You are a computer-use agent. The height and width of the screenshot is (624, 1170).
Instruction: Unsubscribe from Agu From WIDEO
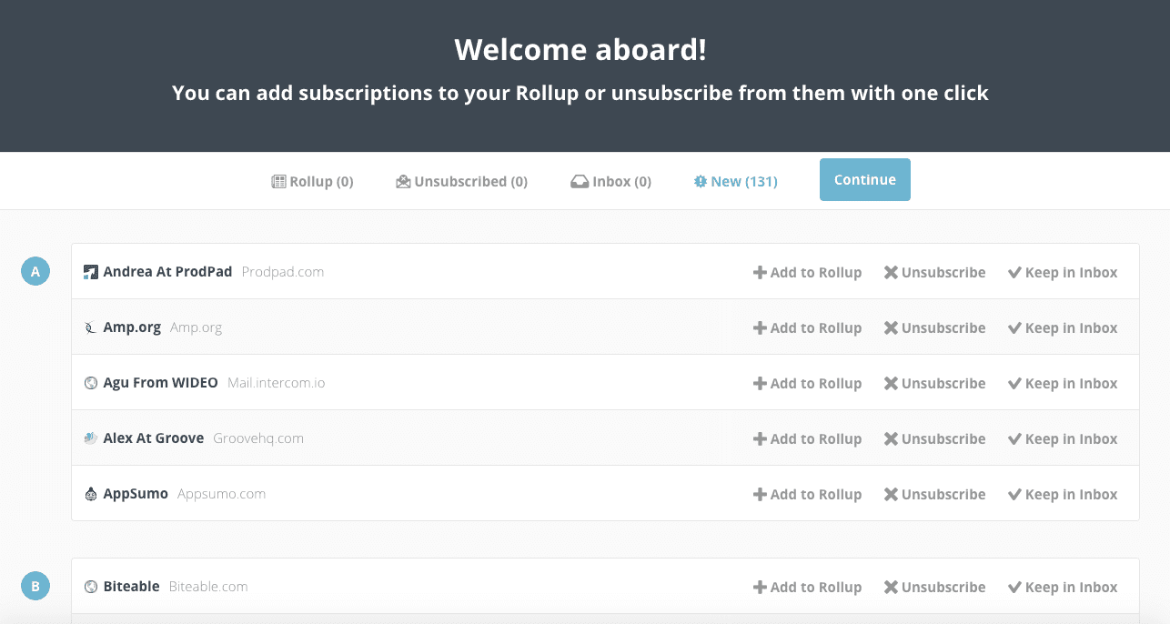(934, 383)
